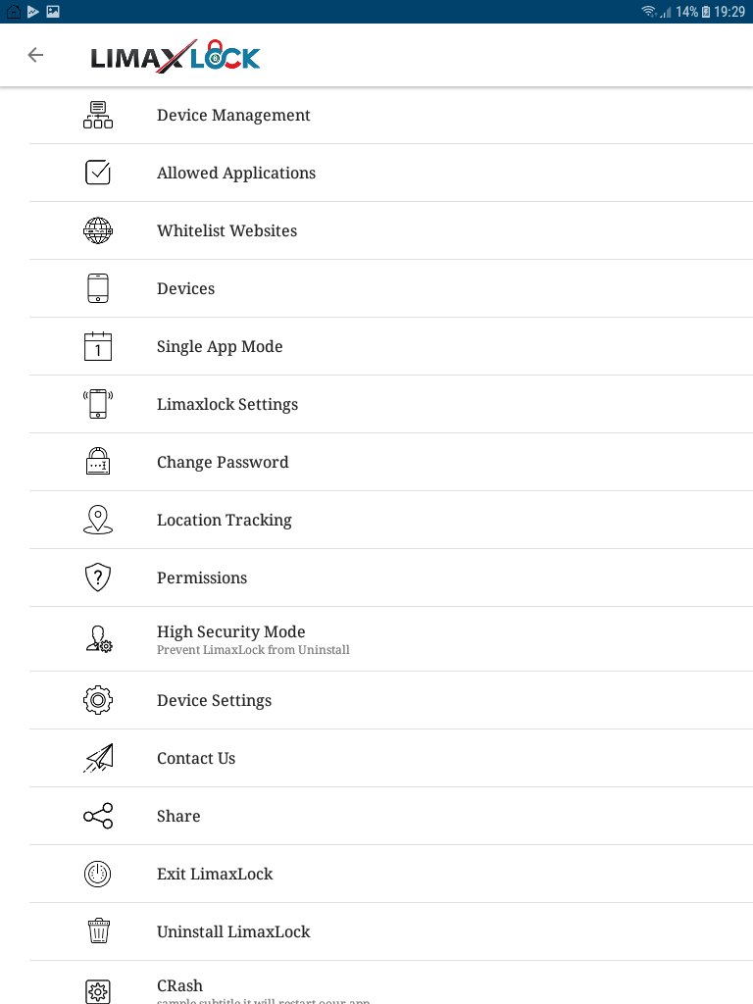Tap the back arrow in header
Screen dimensions: 753x1004
[36, 55]
